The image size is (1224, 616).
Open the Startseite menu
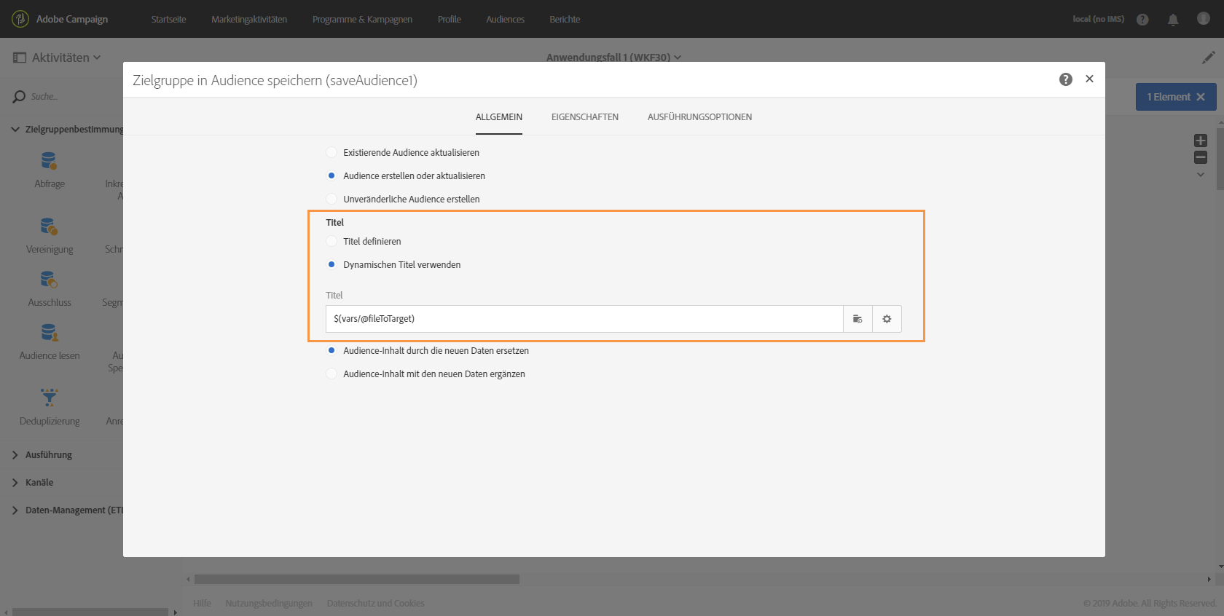pos(168,20)
